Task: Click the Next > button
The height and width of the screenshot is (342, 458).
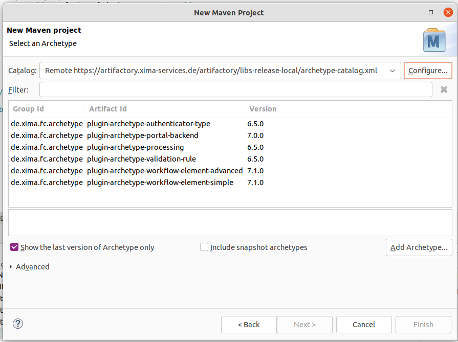Action: (x=304, y=325)
